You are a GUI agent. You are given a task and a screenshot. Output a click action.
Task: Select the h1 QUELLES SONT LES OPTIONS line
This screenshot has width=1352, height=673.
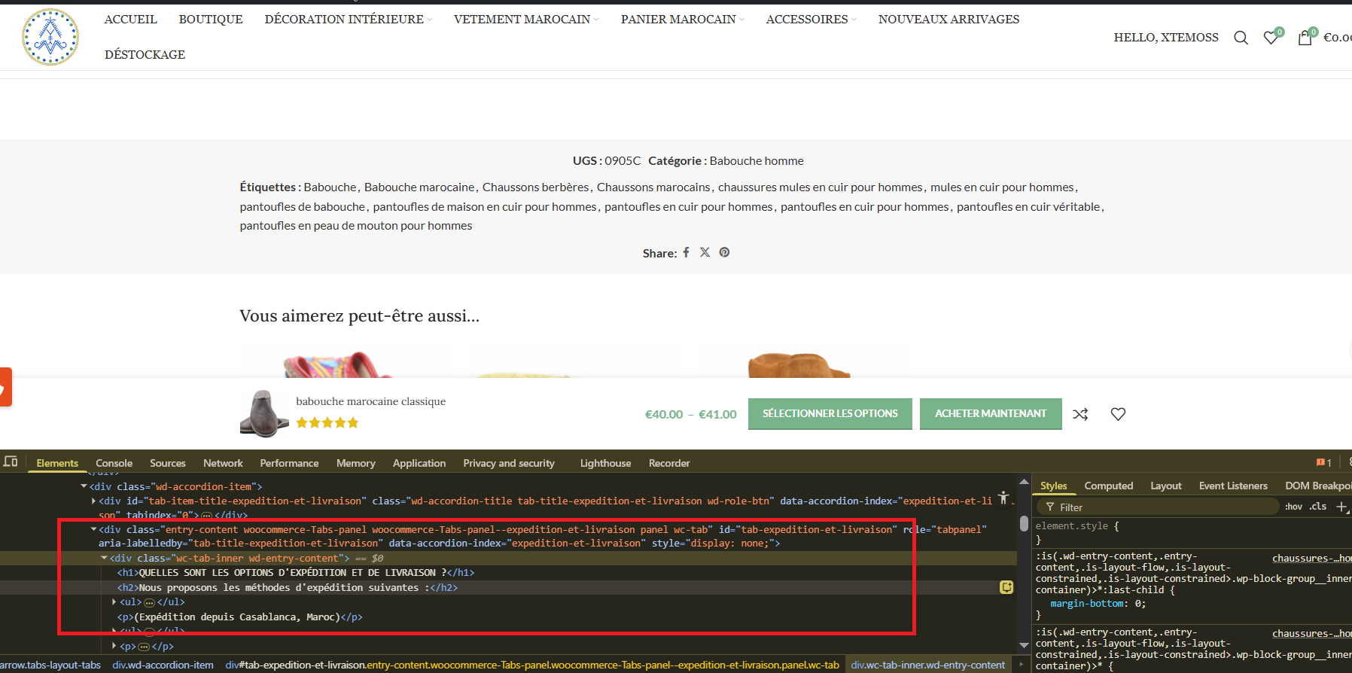(296, 572)
